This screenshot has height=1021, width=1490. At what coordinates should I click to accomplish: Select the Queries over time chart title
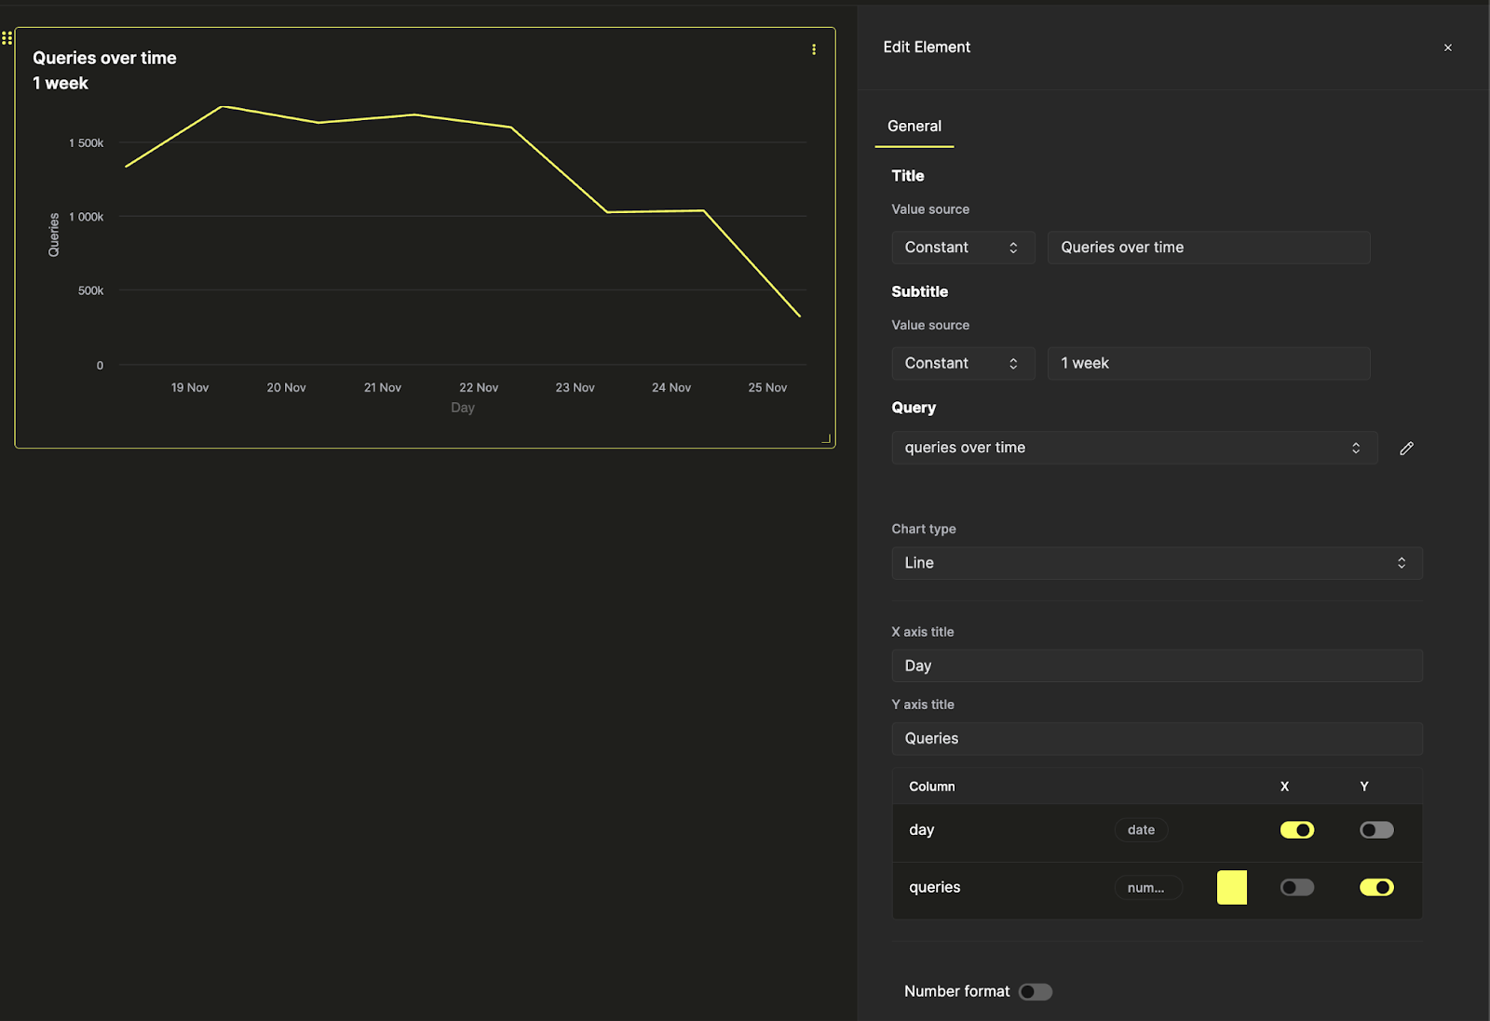1208,247
